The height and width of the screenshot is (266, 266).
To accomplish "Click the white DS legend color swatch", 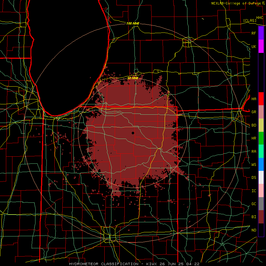I will [x=261, y=177].
